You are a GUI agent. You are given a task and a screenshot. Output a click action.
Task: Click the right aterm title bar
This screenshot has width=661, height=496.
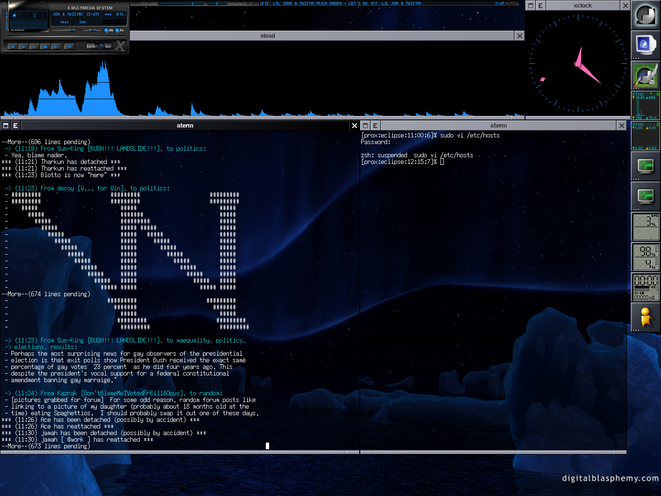tap(499, 126)
